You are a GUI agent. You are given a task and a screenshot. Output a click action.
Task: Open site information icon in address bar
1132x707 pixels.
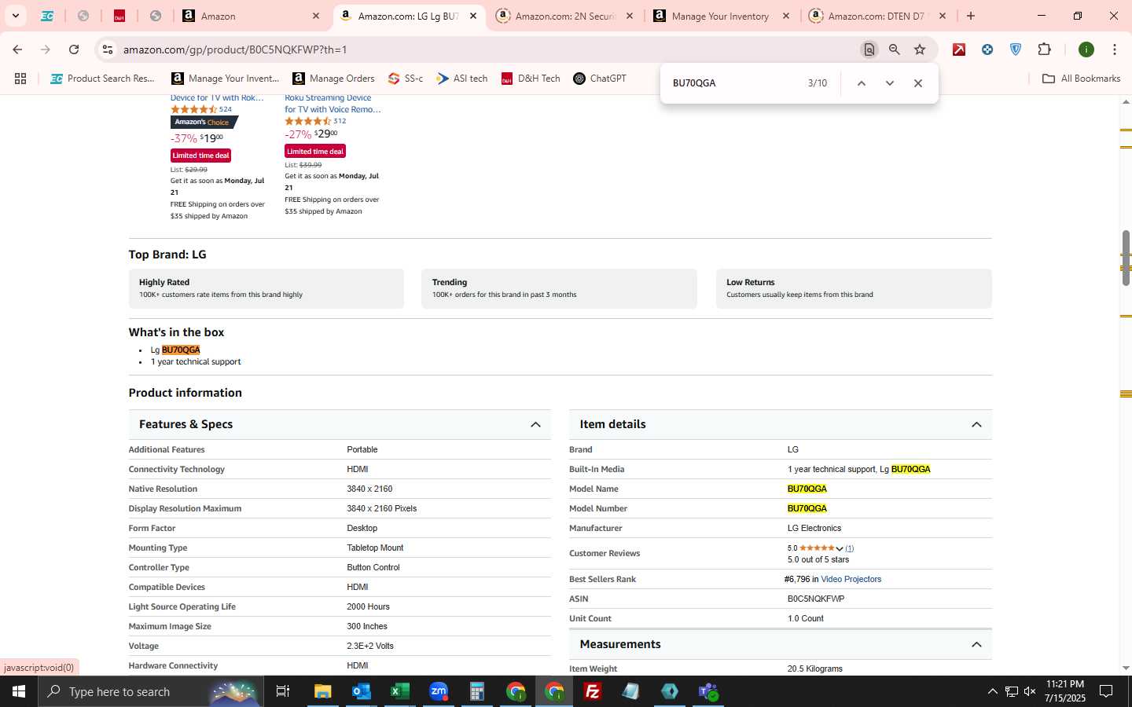coord(108,49)
